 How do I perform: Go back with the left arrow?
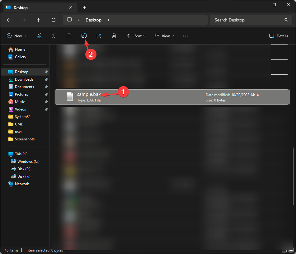[9, 20]
